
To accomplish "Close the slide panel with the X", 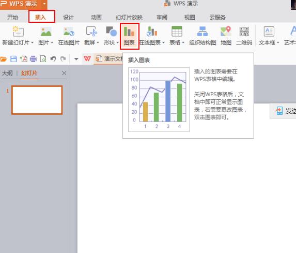I will (x=64, y=73).
